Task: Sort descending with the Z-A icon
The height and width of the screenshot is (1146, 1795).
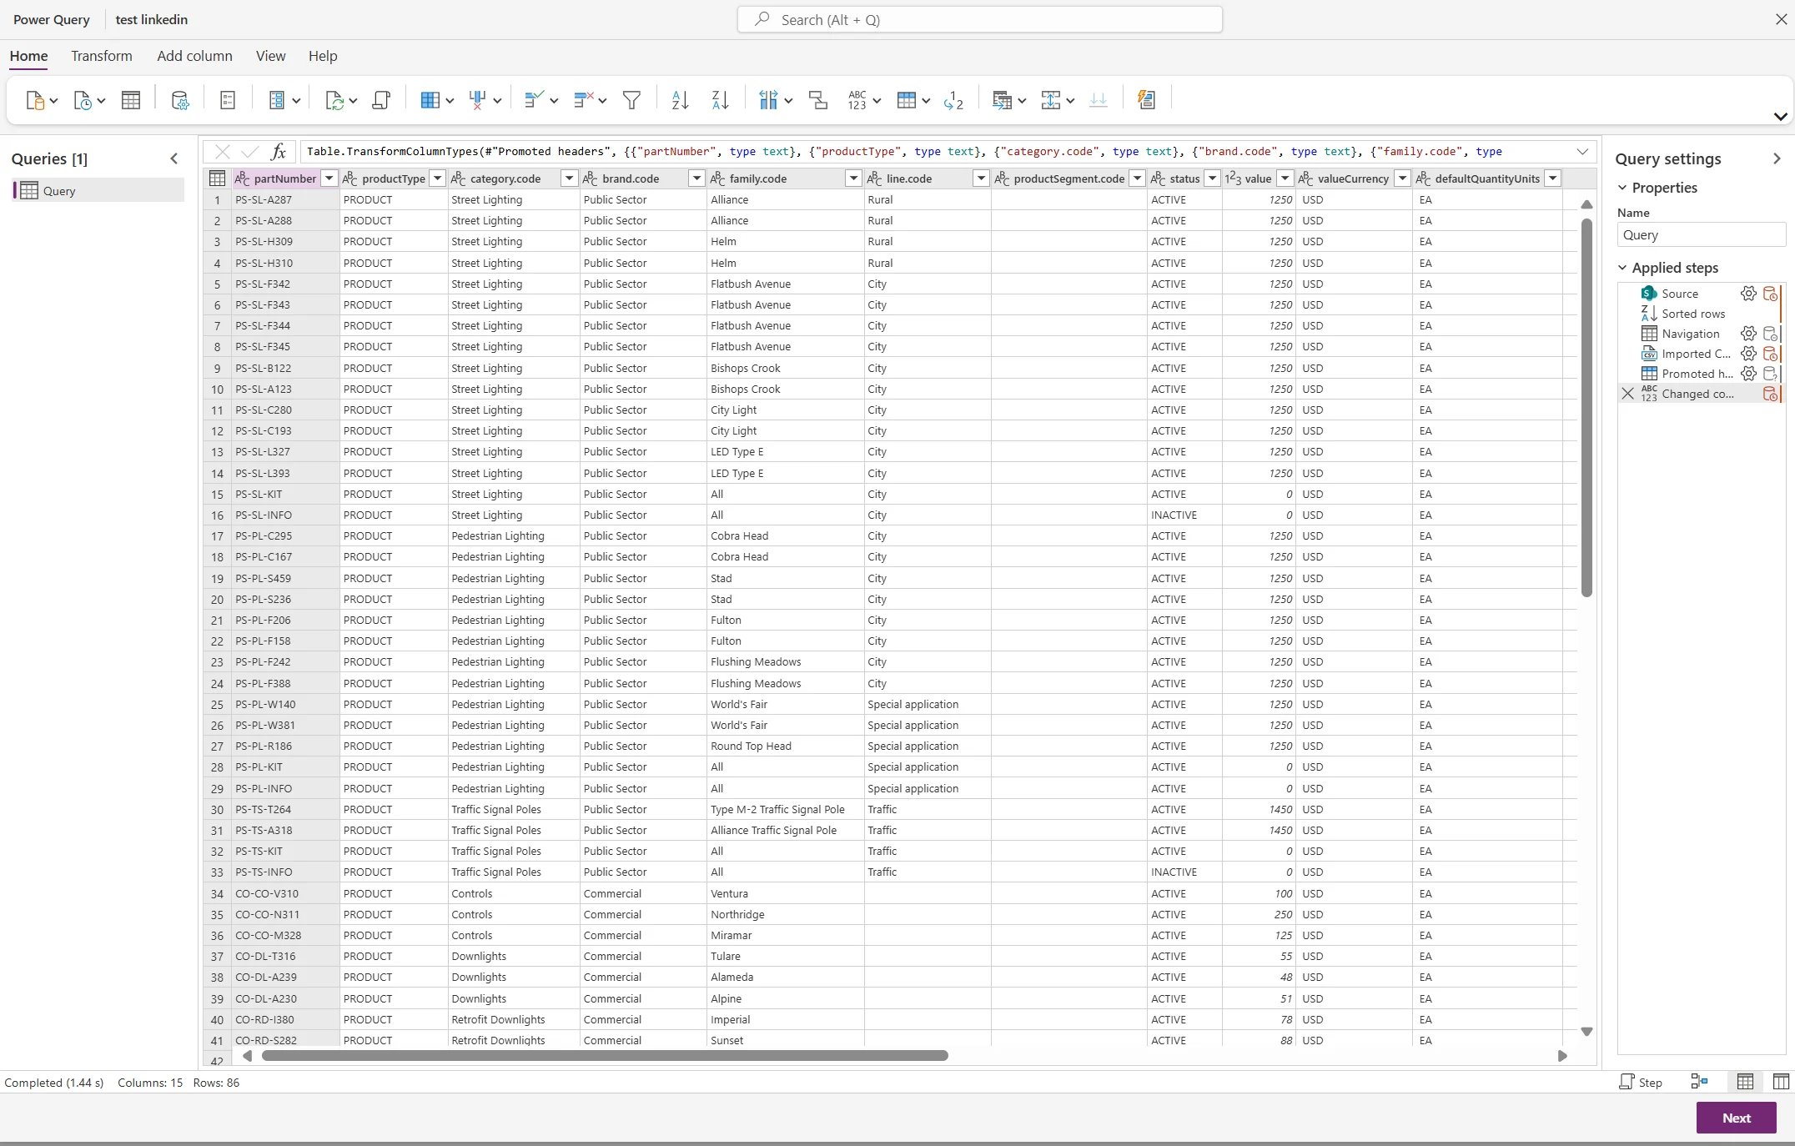Action: [721, 100]
